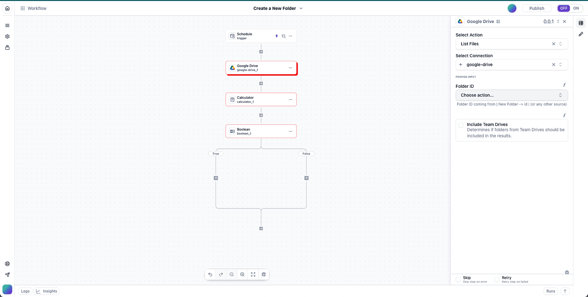
Task: Fit the workflow to screen with expand icon
Action: coord(253,274)
